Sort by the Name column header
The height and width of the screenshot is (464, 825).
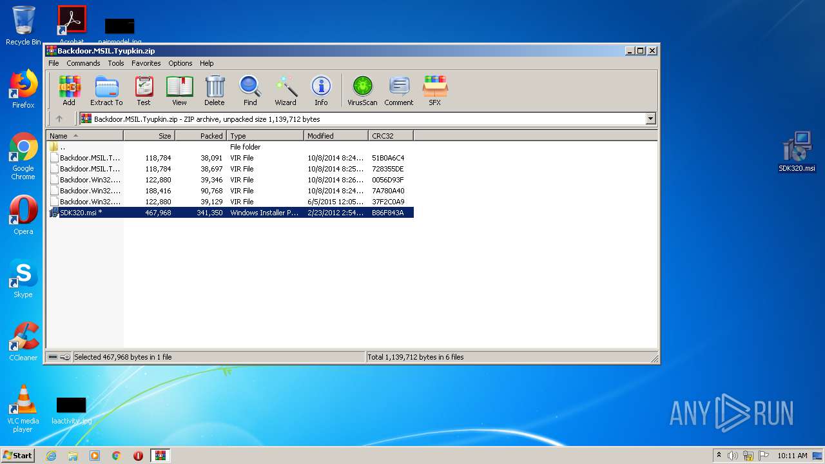point(84,135)
